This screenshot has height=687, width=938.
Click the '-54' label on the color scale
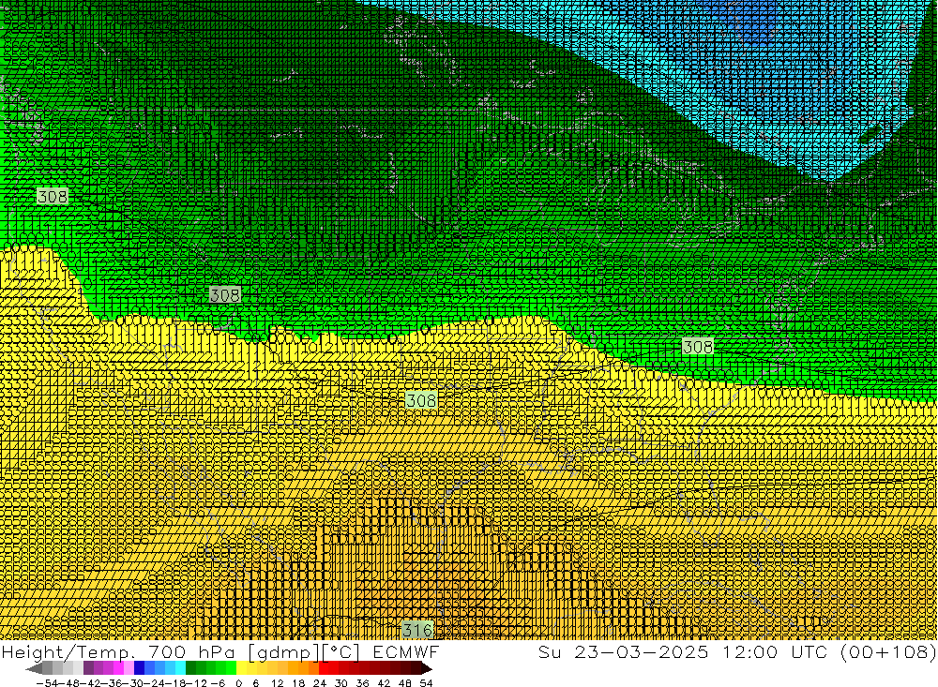47,683
